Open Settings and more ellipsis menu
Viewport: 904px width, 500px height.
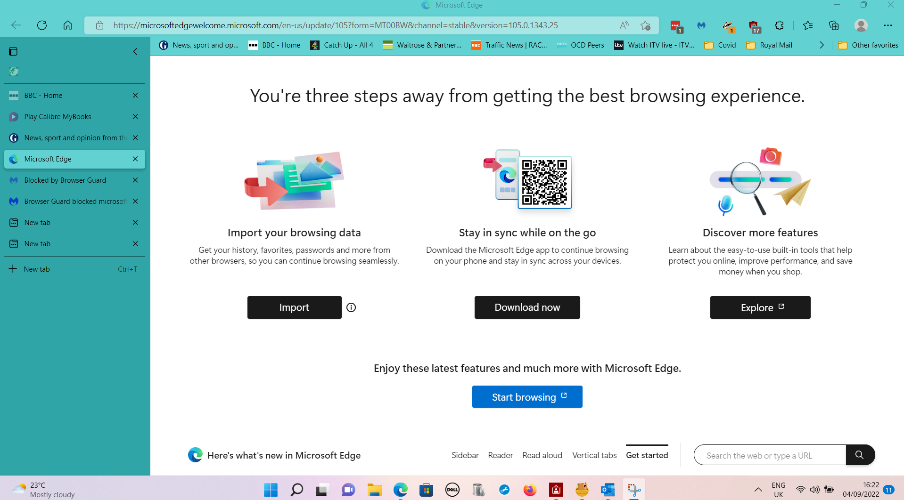point(888,25)
